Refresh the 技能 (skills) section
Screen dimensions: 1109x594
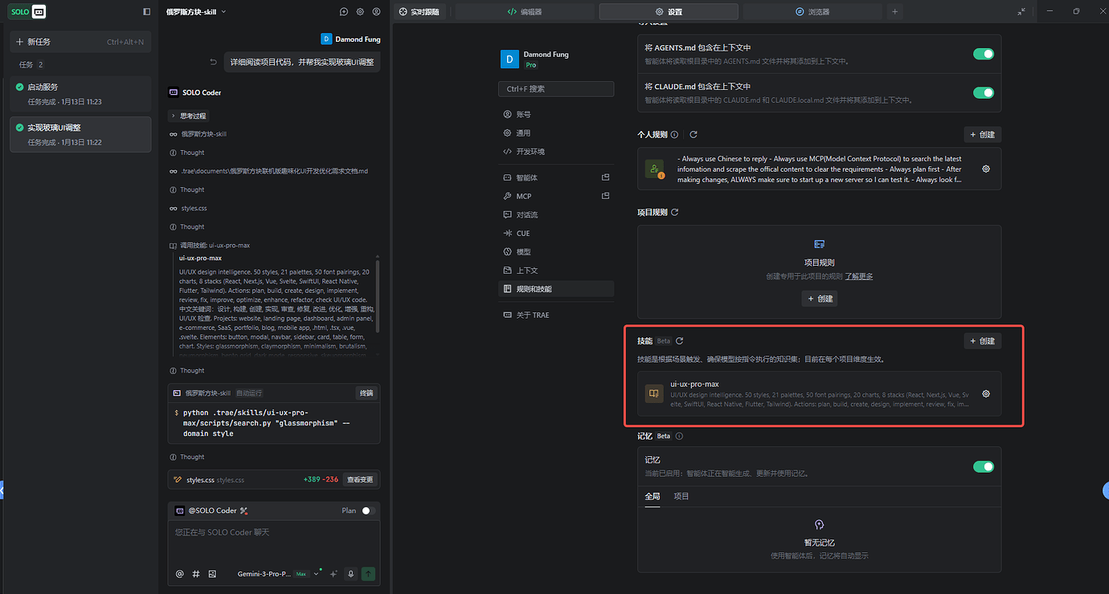[x=679, y=341]
